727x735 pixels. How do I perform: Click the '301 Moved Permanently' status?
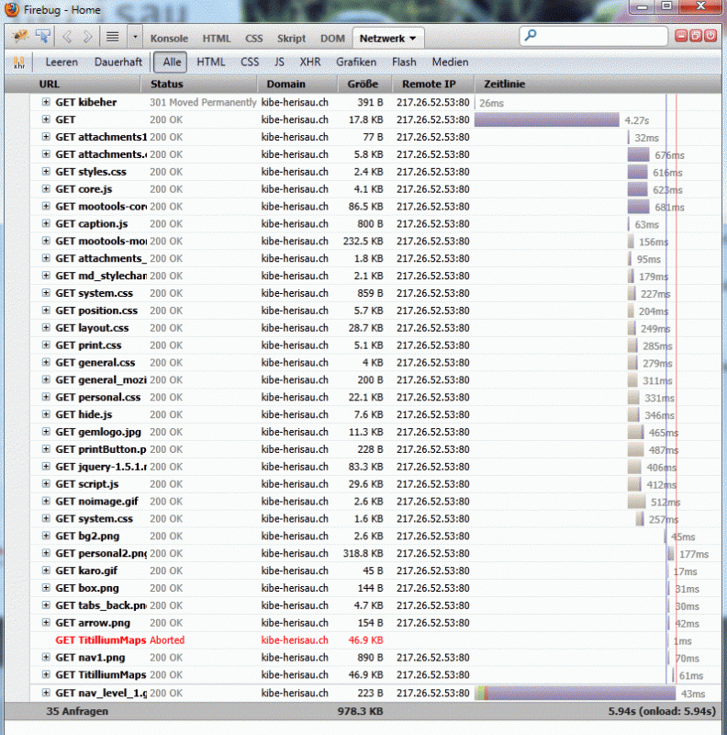tap(203, 102)
